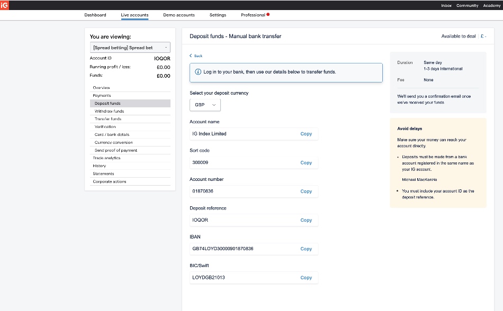This screenshot has height=311, width=503.
Task: Copy the Deposit reference IOQOR
Action: (x=306, y=220)
